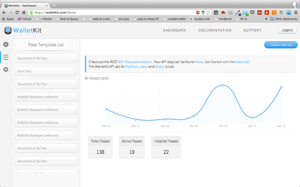Viewport: 300px width, 187px height.
Task: Go back with the browser back arrow
Action: click(x=4, y=13)
